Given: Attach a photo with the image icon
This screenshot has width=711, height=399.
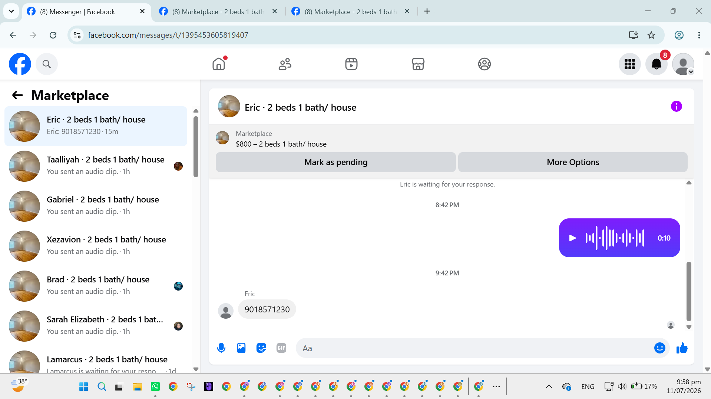Looking at the screenshot, I should [x=241, y=348].
